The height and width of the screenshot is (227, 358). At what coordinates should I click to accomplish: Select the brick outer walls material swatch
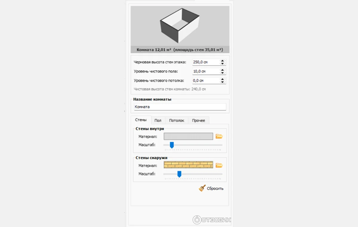188,165
